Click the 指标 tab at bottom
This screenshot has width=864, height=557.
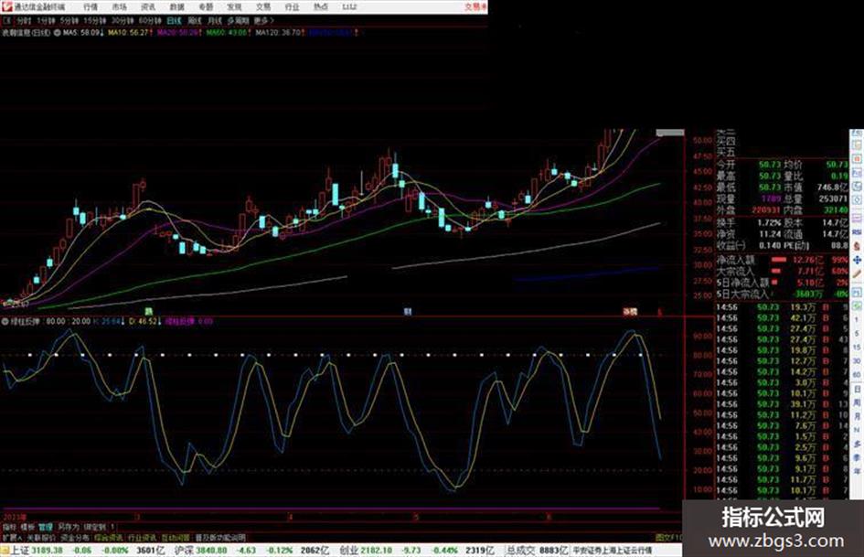click(9, 527)
